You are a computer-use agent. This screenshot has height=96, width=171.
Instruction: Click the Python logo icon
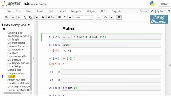coord(152,4)
